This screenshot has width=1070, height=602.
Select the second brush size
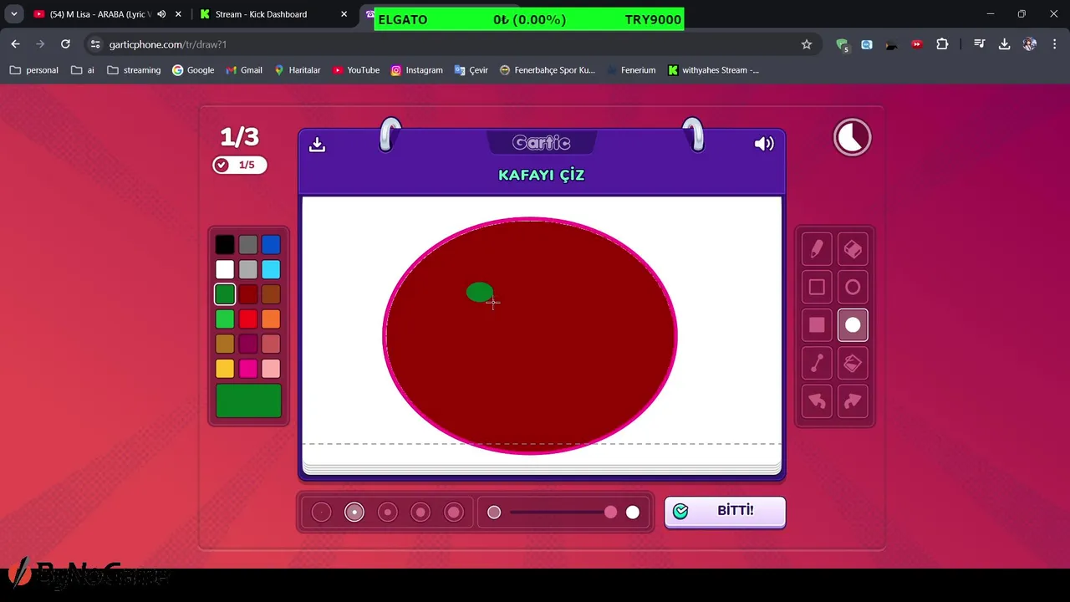(x=354, y=513)
